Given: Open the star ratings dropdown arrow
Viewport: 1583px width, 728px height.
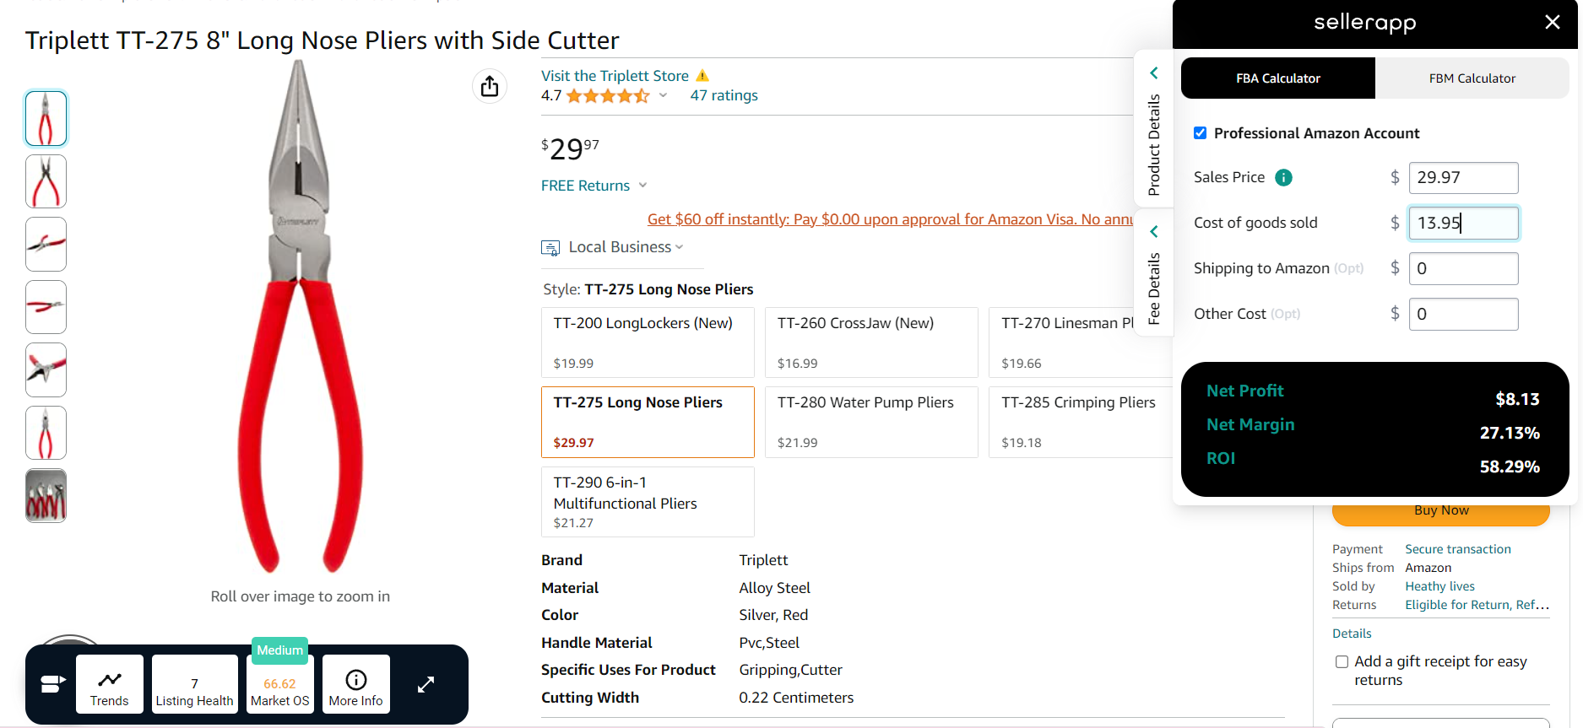Looking at the screenshot, I should pyautogui.click(x=663, y=95).
